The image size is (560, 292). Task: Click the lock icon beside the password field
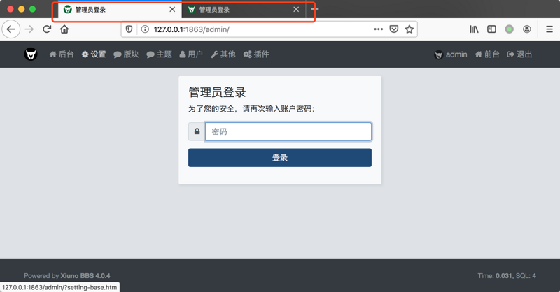coord(197,131)
